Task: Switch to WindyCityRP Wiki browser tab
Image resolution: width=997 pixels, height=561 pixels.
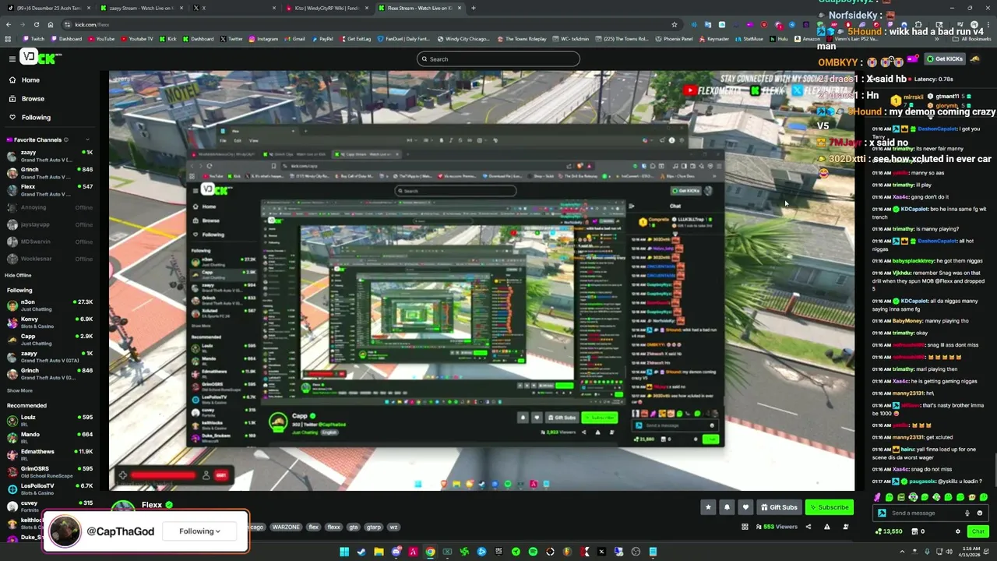Action: (327, 8)
